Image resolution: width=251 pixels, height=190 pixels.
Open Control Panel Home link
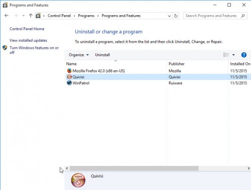pos(27,29)
